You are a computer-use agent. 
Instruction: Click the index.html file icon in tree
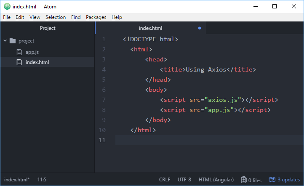(19, 62)
